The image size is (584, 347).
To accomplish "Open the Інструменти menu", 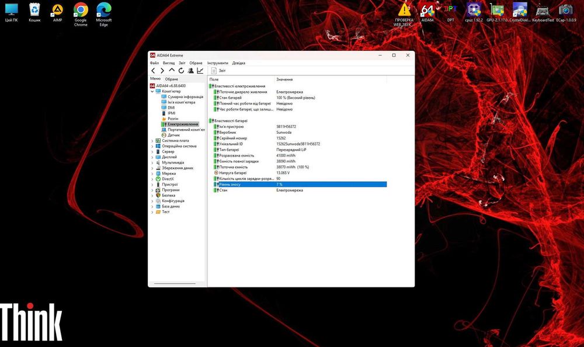I will pos(217,63).
